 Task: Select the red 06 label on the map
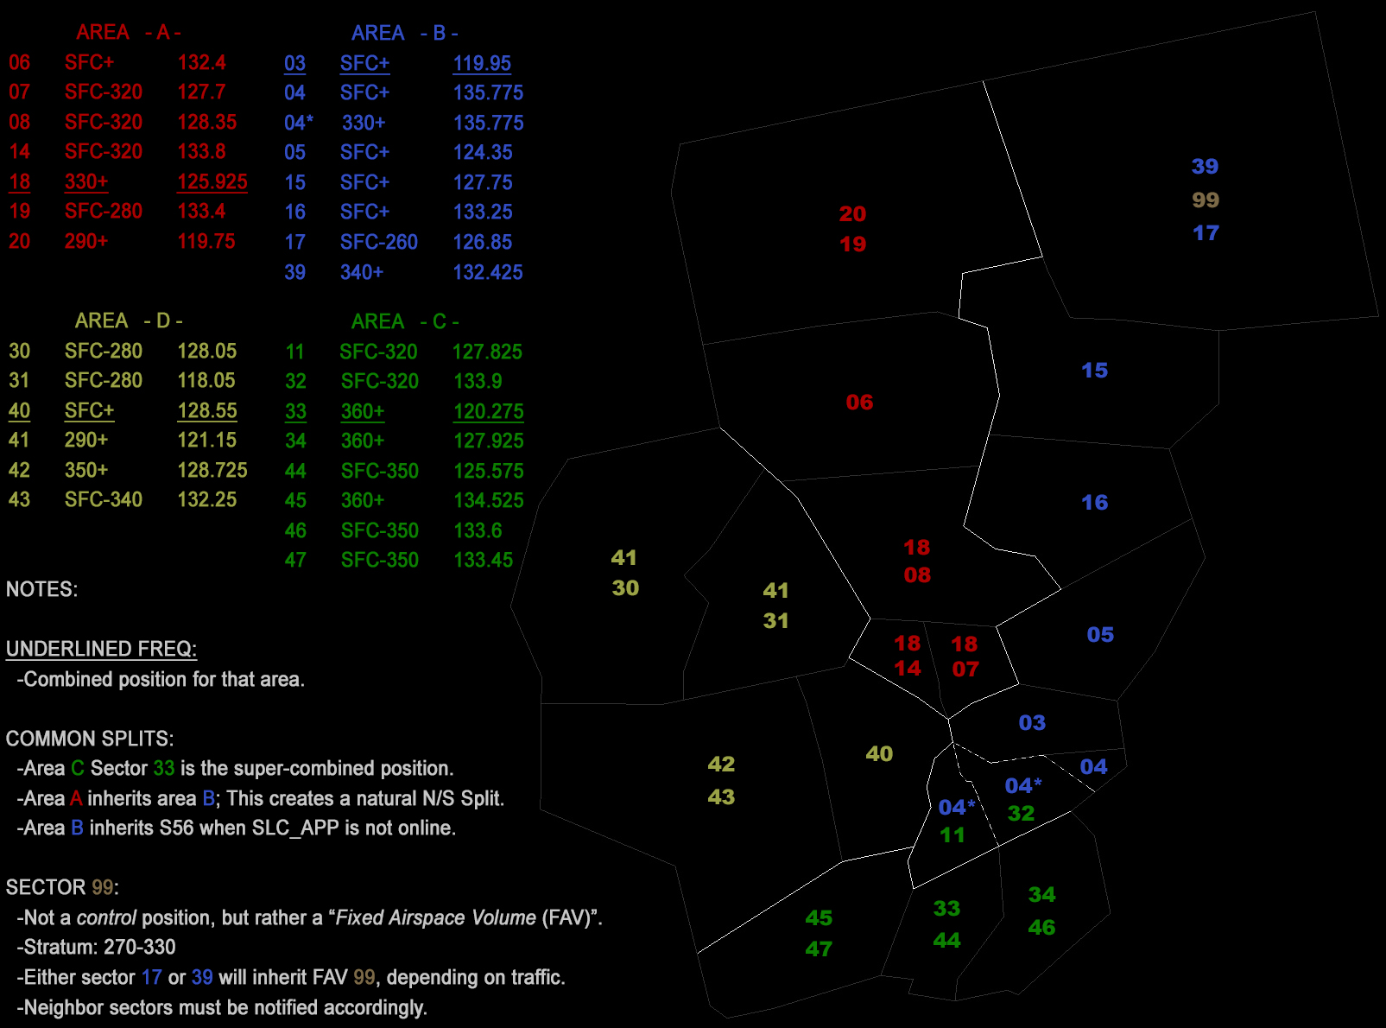coord(859,403)
